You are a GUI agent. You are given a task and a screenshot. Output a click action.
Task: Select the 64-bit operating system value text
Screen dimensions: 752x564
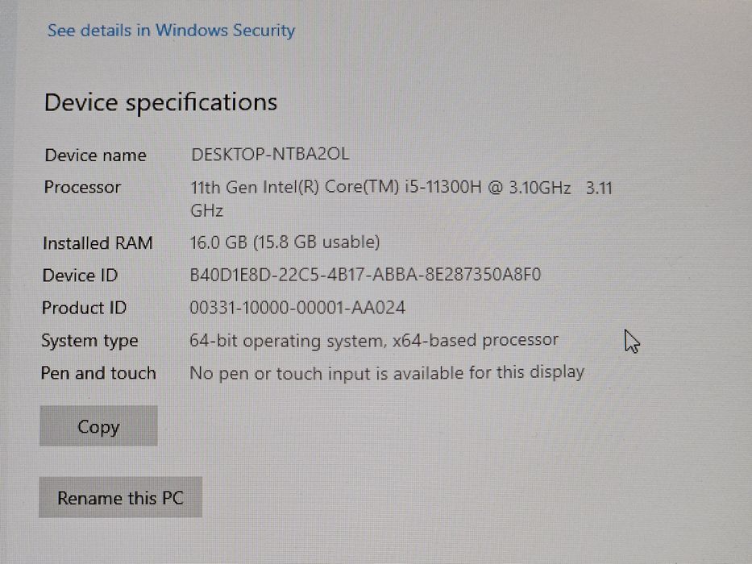click(373, 340)
